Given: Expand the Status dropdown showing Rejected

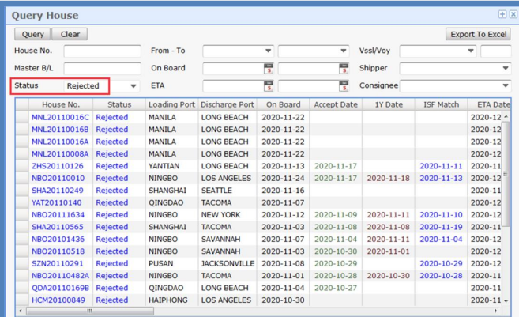Looking at the screenshot, I should [x=133, y=86].
